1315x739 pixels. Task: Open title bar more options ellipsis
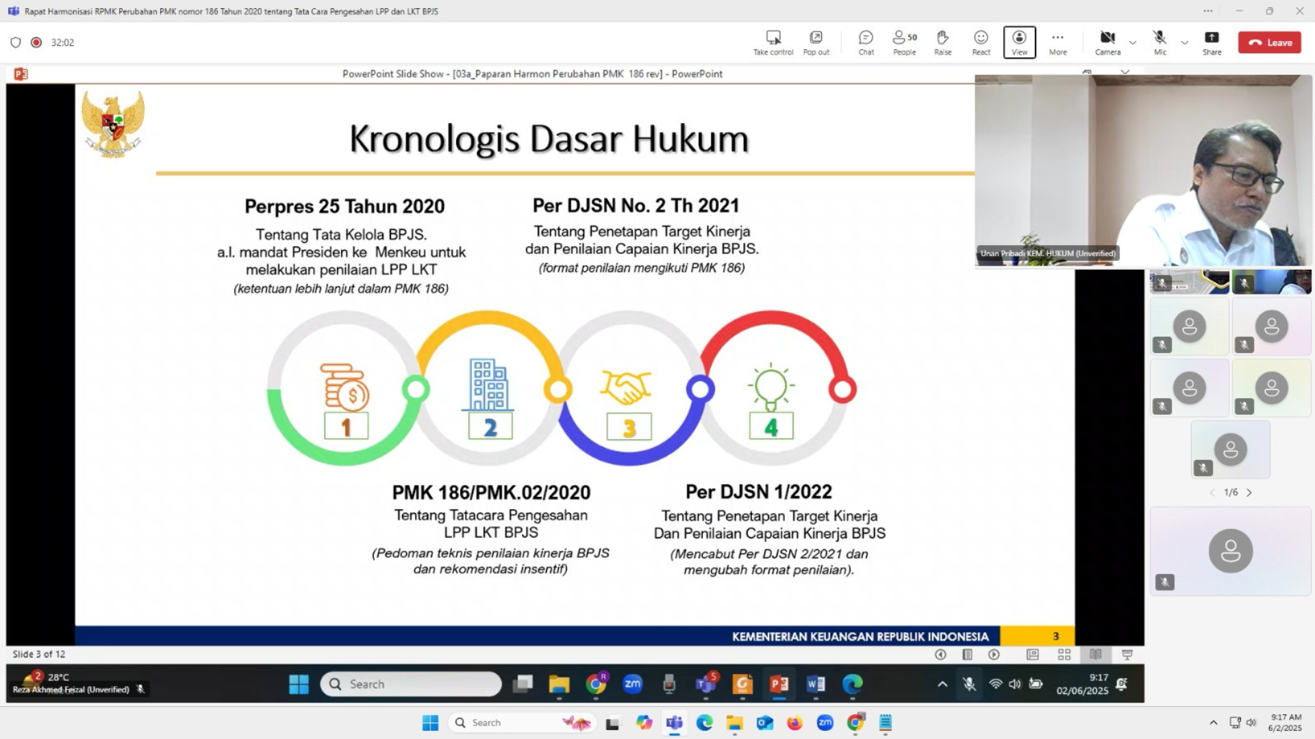1208,11
